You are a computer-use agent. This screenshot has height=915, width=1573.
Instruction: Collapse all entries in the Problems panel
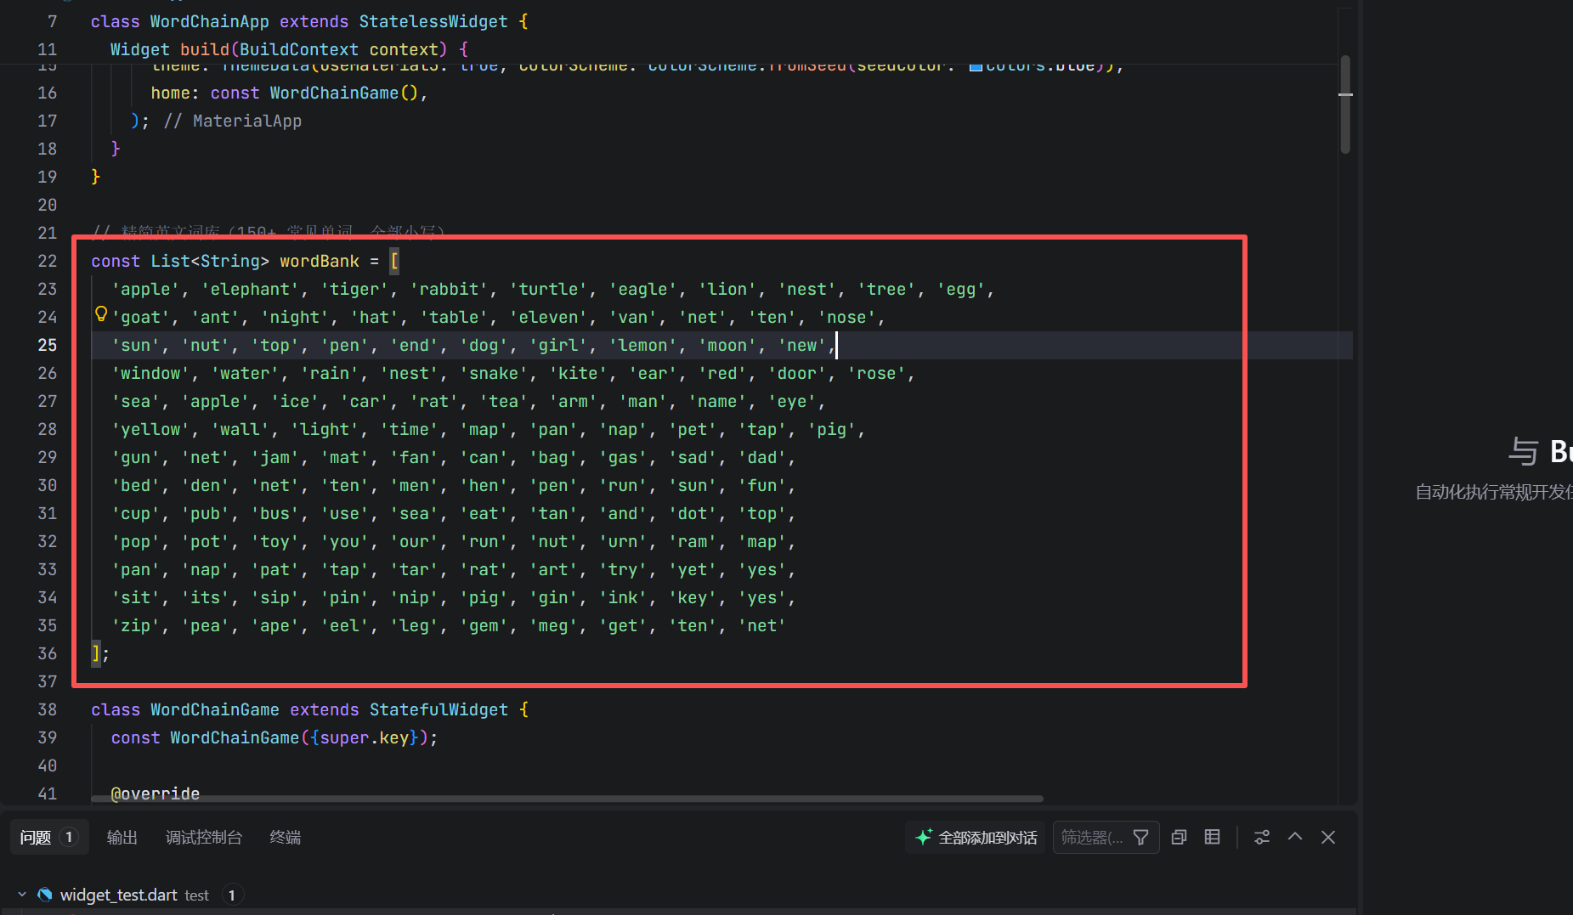[x=1179, y=838]
